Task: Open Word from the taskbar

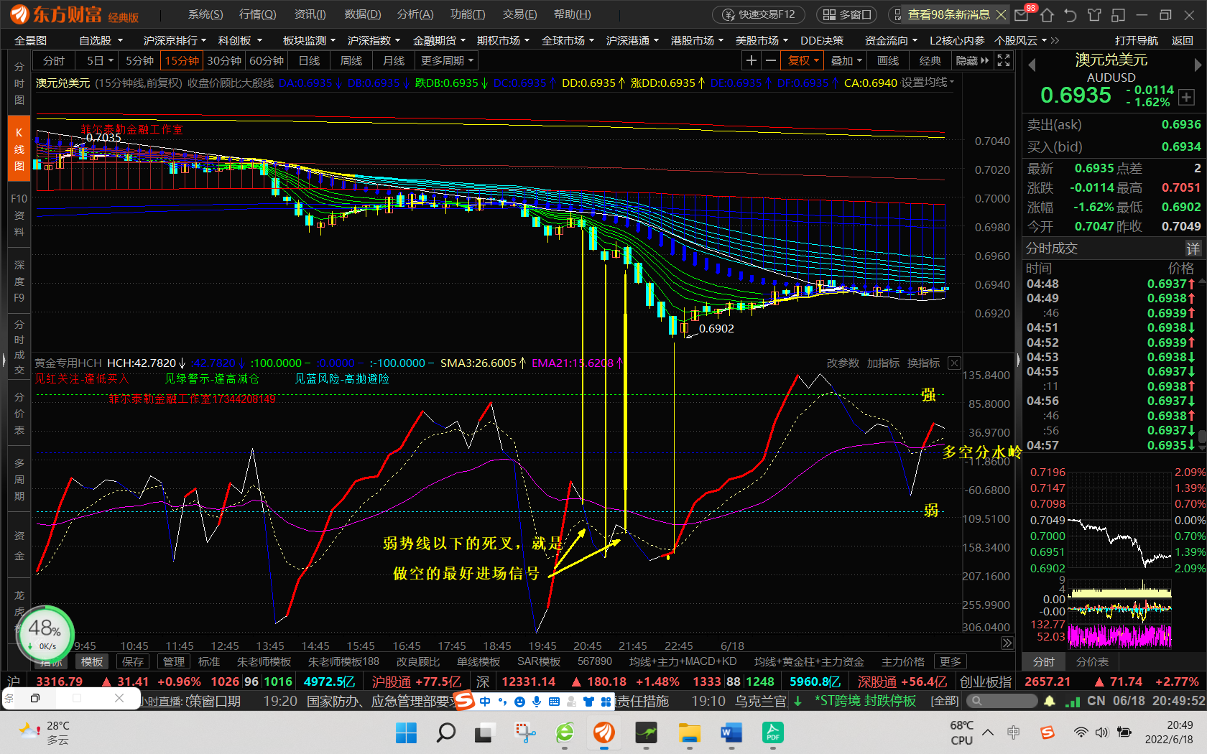Action: pyautogui.click(x=731, y=732)
